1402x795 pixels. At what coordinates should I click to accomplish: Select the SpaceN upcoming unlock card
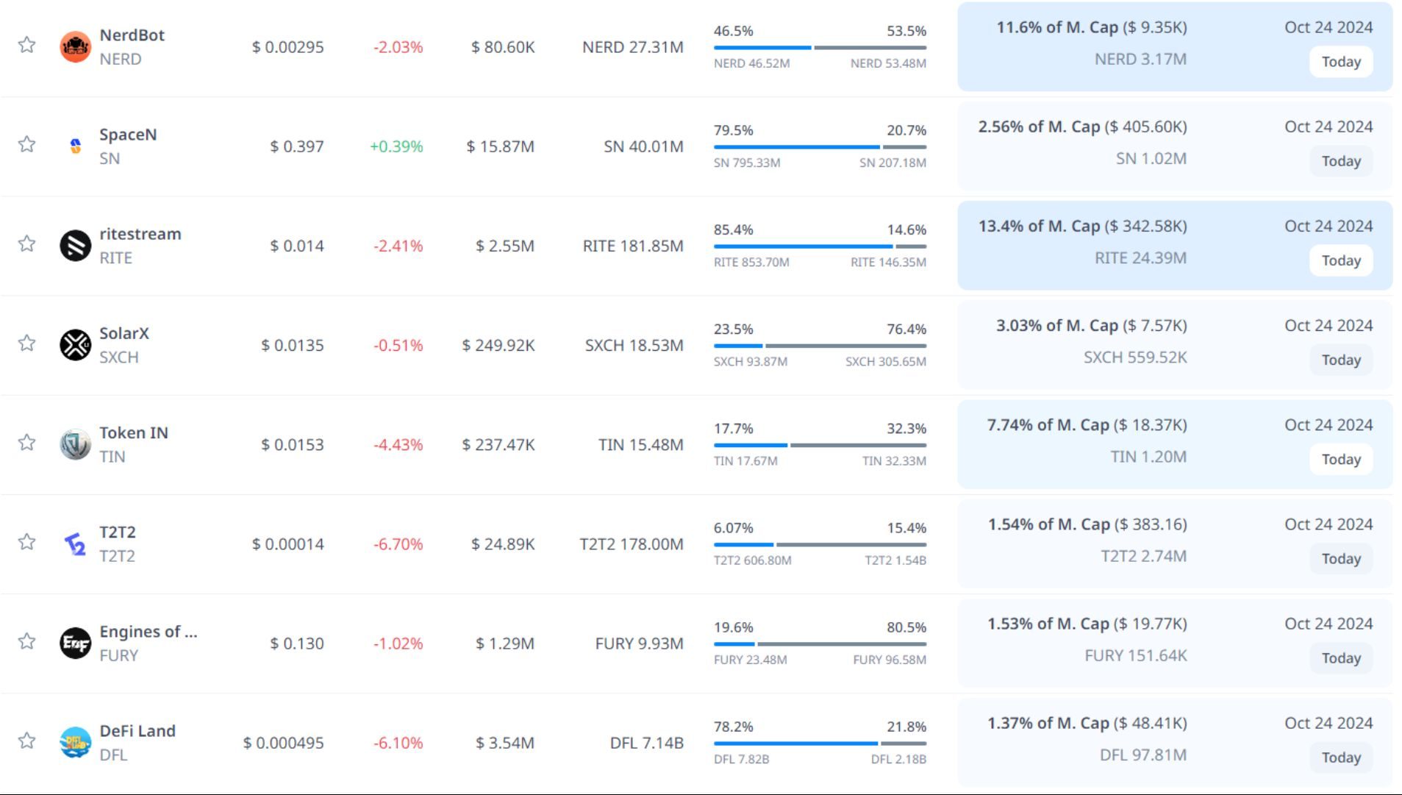1174,146
